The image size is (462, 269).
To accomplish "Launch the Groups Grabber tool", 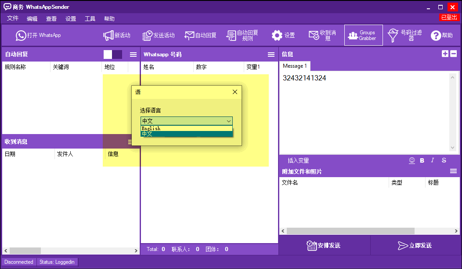I will point(363,36).
